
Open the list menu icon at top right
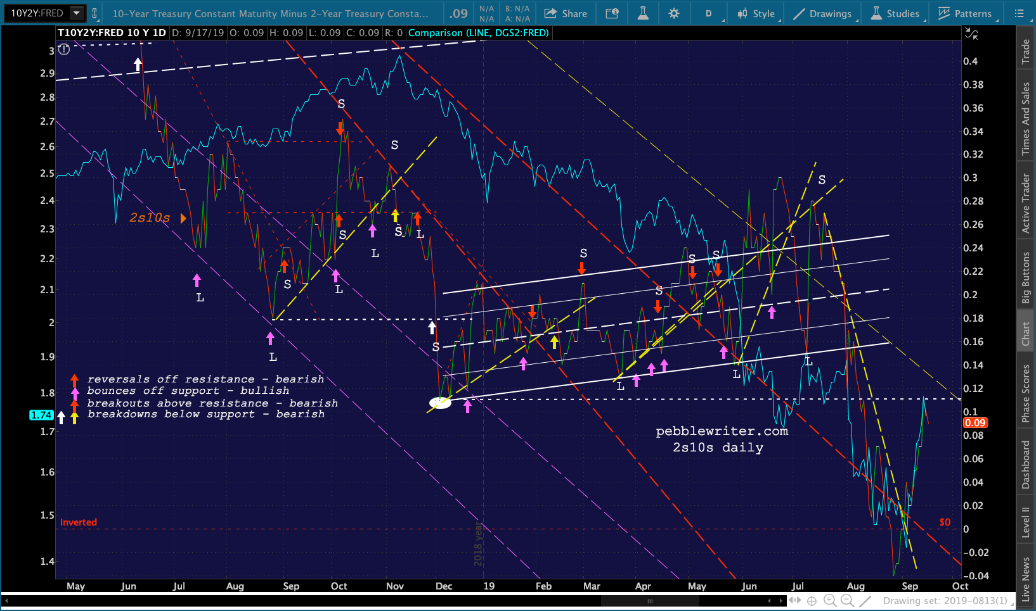pos(1020,13)
